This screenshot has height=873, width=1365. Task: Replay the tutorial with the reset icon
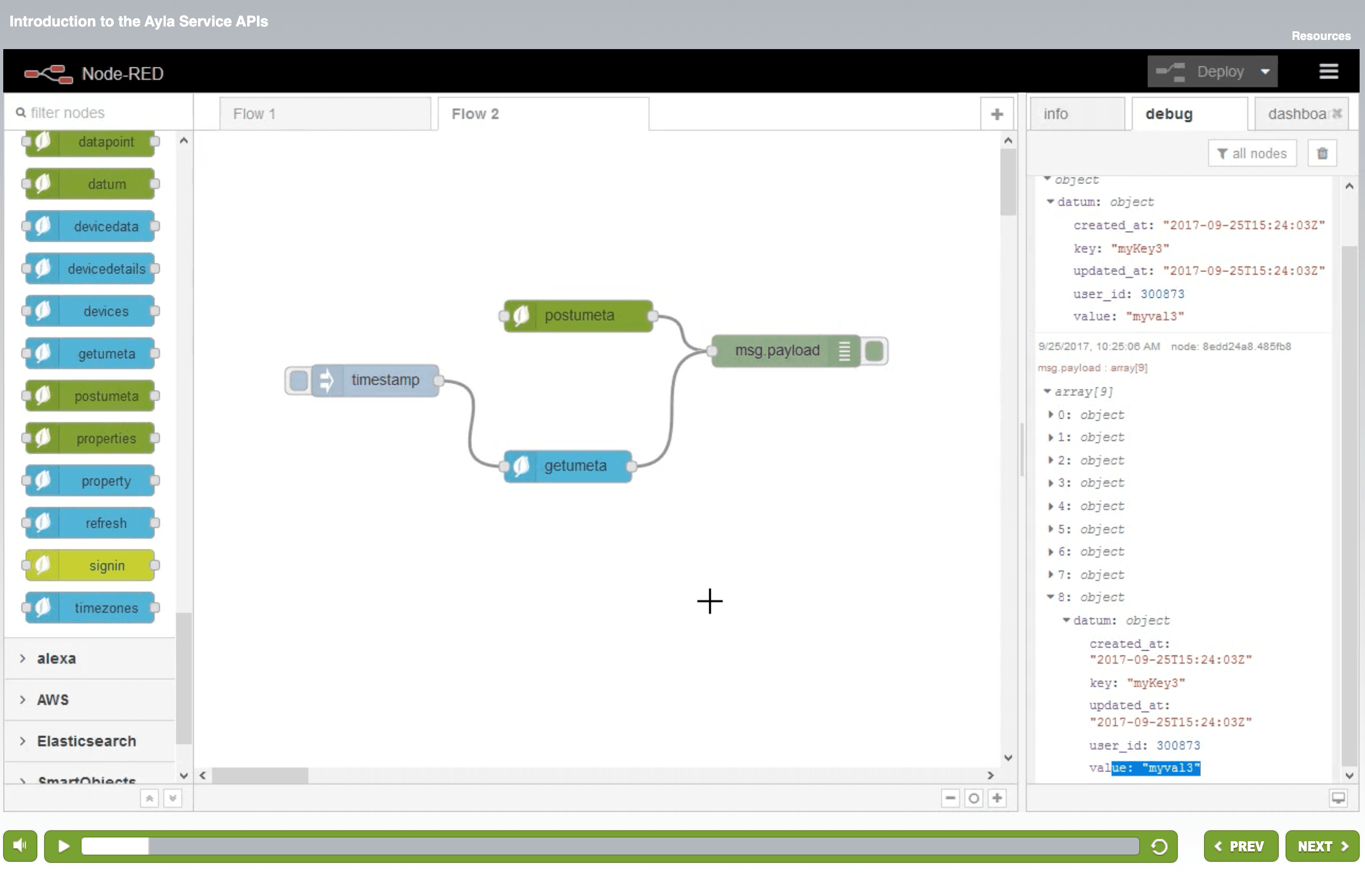pyautogui.click(x=1159, y=847)
